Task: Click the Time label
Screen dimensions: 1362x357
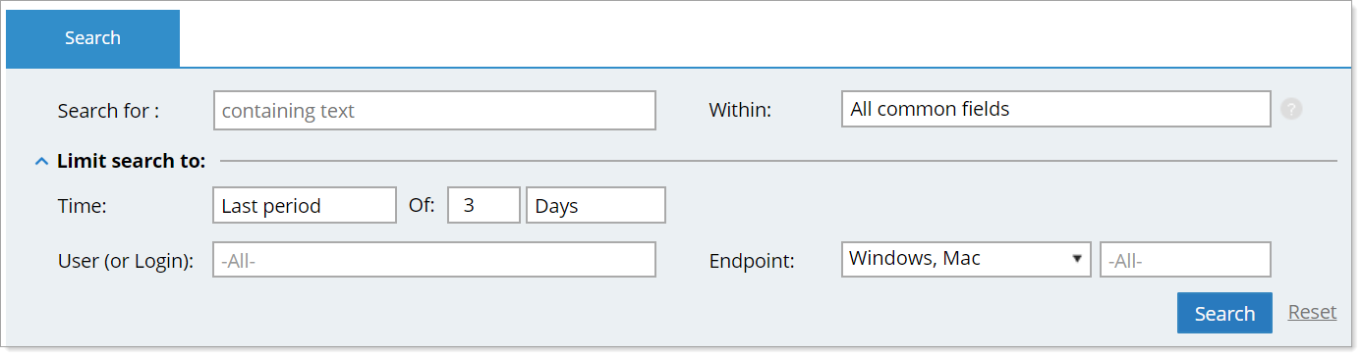Action: pyautogui.click(x=83, y=206)
